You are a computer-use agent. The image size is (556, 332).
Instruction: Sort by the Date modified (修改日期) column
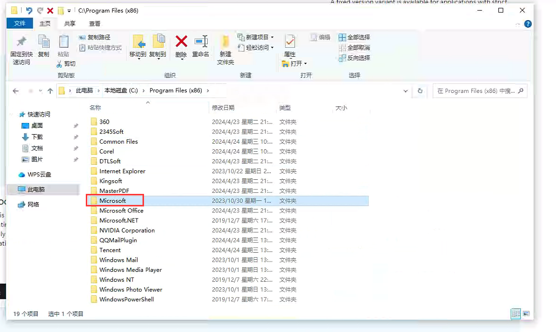tap(223, 107)
